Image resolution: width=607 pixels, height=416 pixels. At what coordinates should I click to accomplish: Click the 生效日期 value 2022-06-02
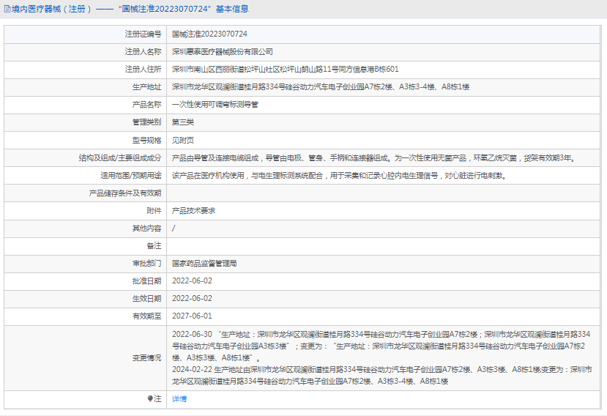point(192,299)
